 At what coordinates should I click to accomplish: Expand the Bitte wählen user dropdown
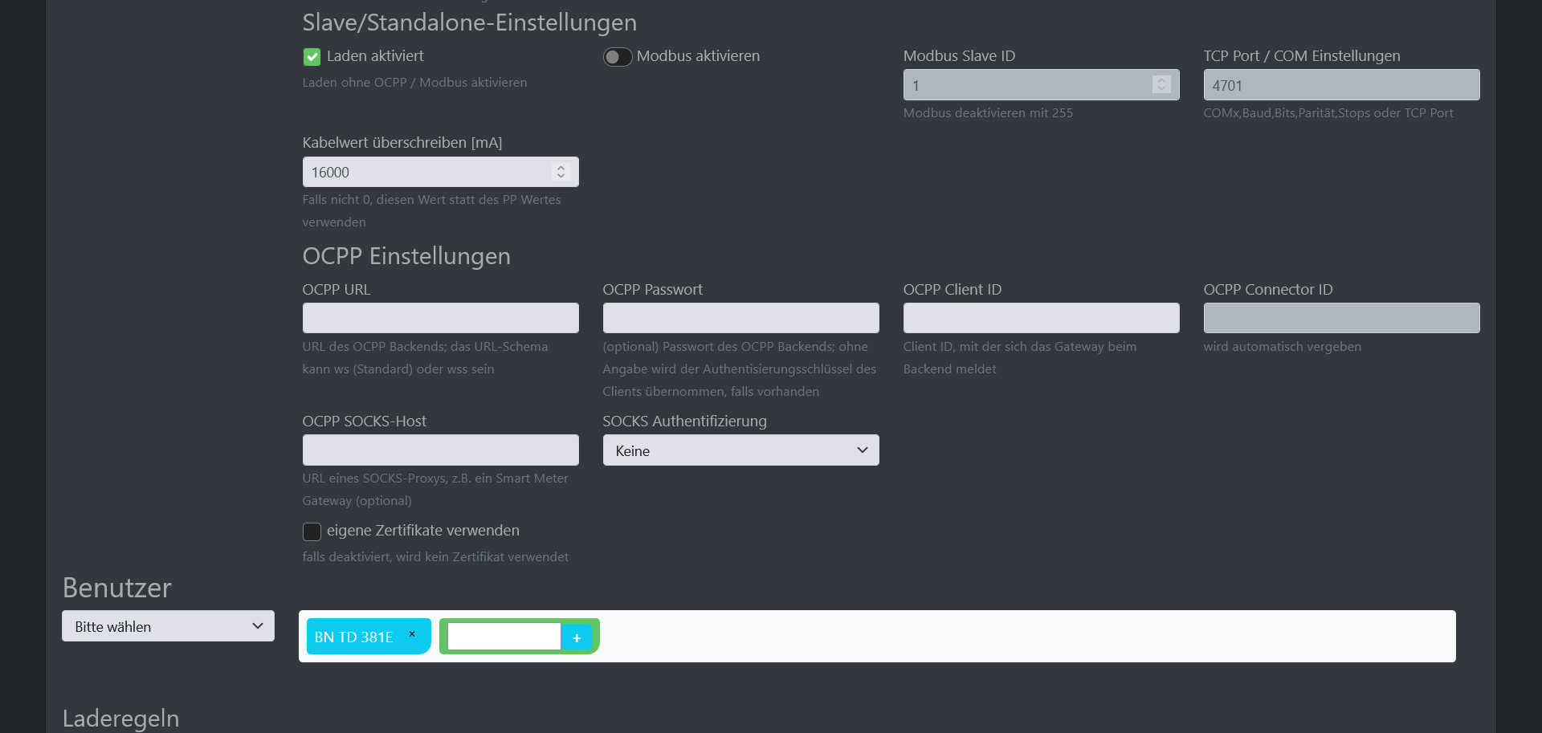pyautogui.click(x=168, y=626)
